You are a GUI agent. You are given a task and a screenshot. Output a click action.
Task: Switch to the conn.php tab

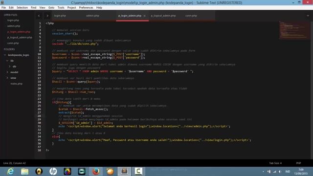191,16
